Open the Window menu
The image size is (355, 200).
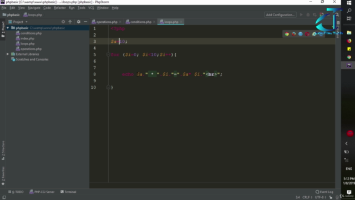(103, 8)
